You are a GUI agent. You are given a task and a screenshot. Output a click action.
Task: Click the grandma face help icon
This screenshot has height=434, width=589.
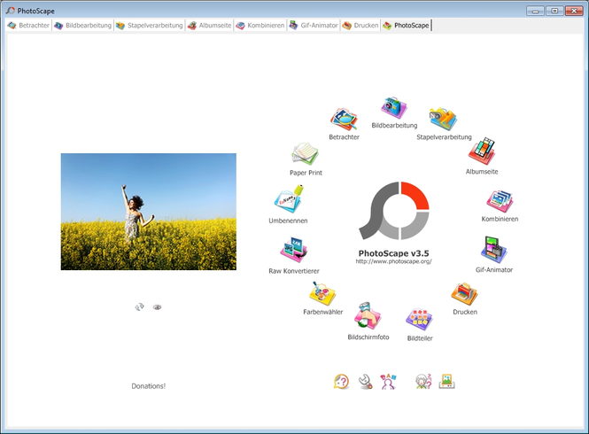coord(423,382)
